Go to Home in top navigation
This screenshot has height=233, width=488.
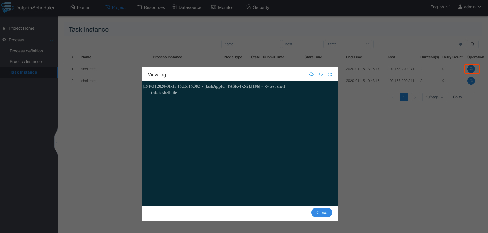[x=80, y=7]
